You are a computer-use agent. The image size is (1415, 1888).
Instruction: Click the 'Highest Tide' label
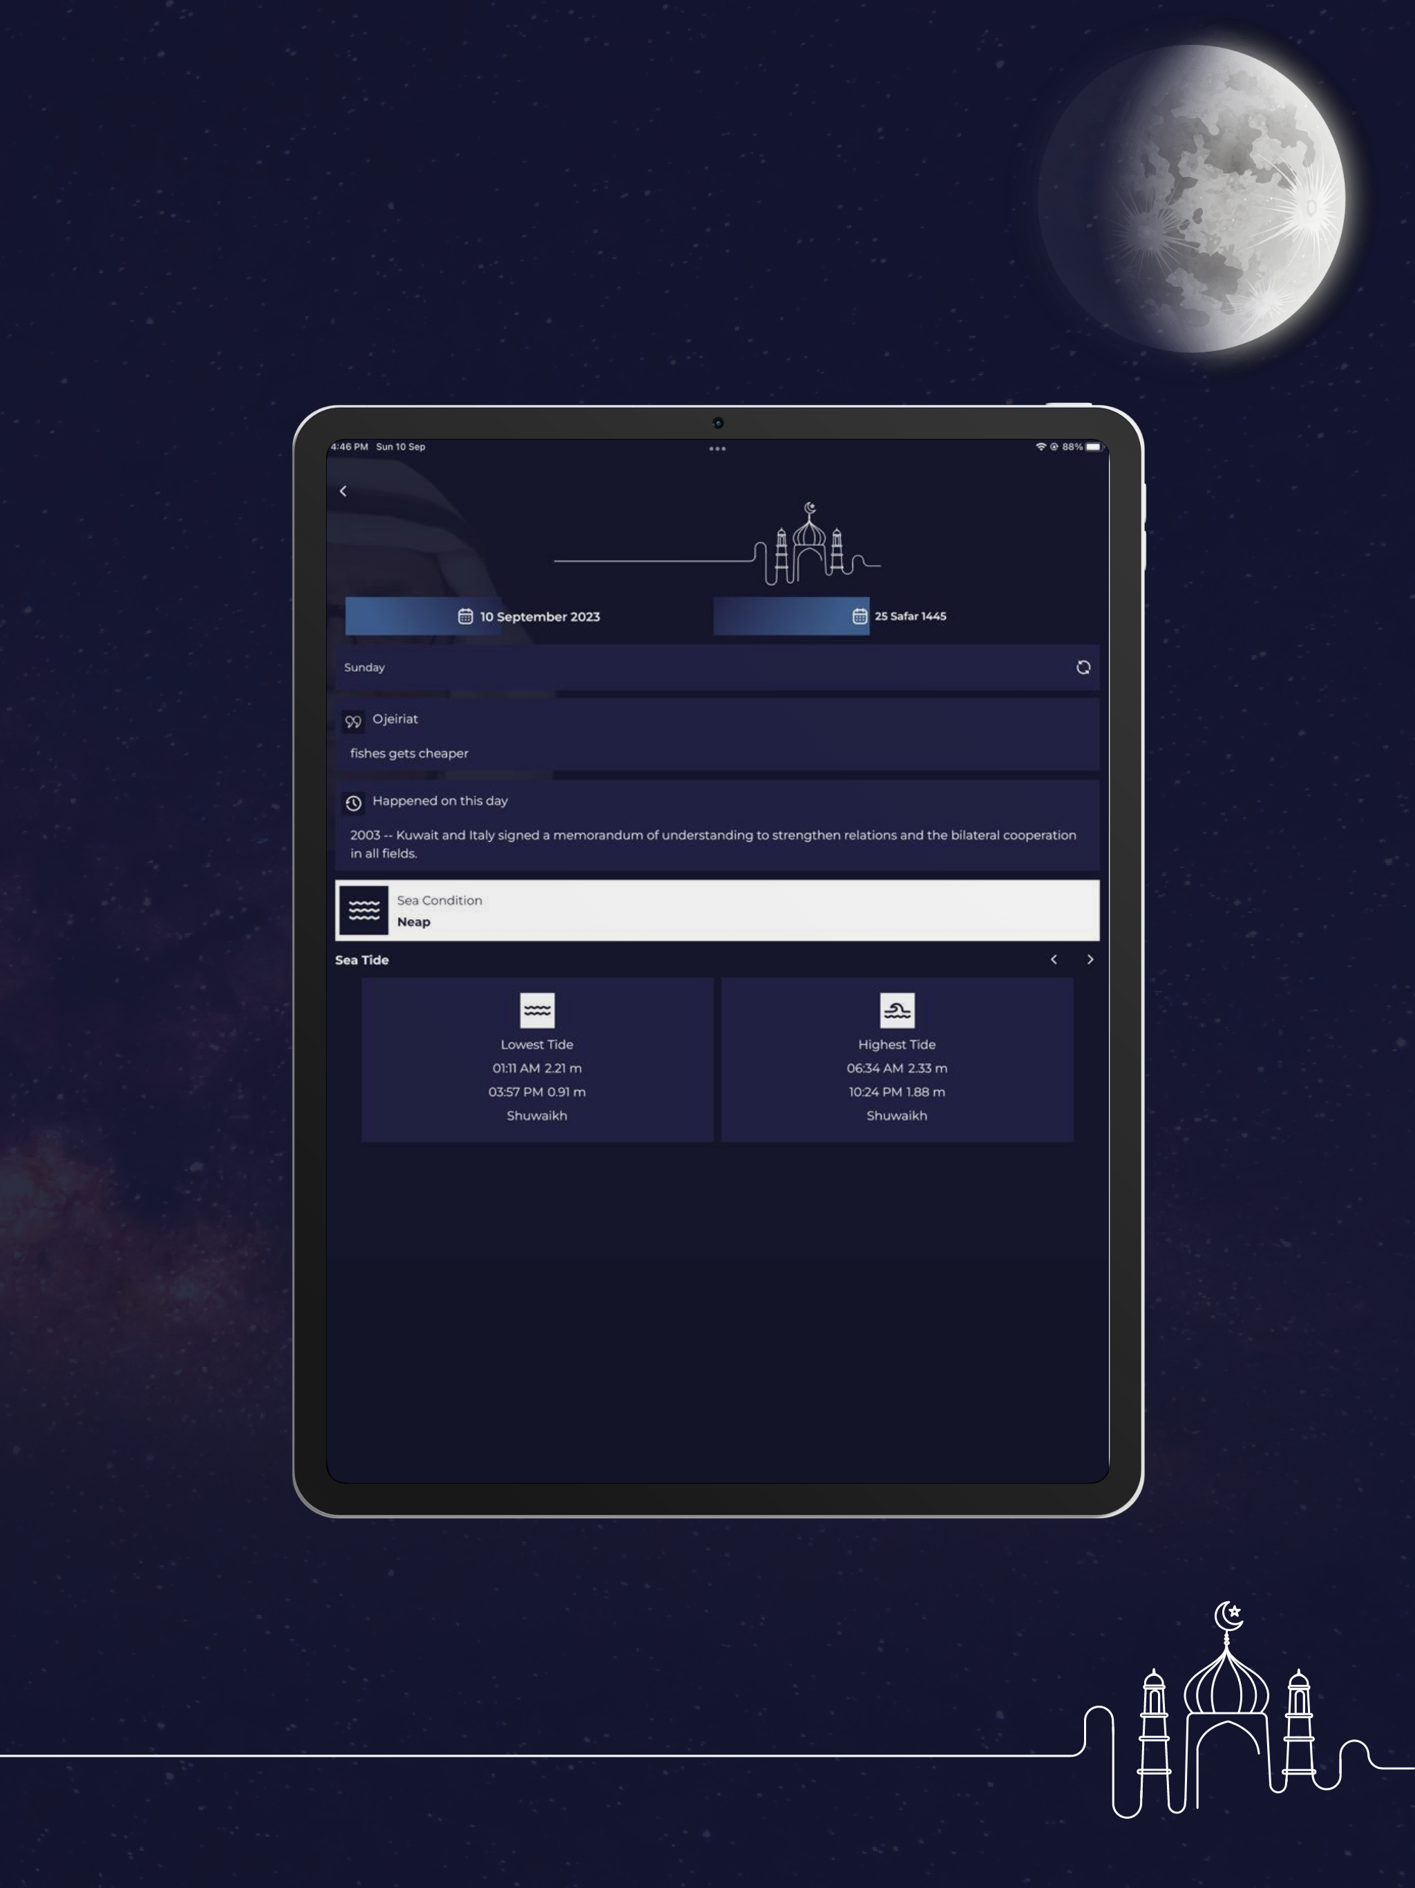(897, 1045)
